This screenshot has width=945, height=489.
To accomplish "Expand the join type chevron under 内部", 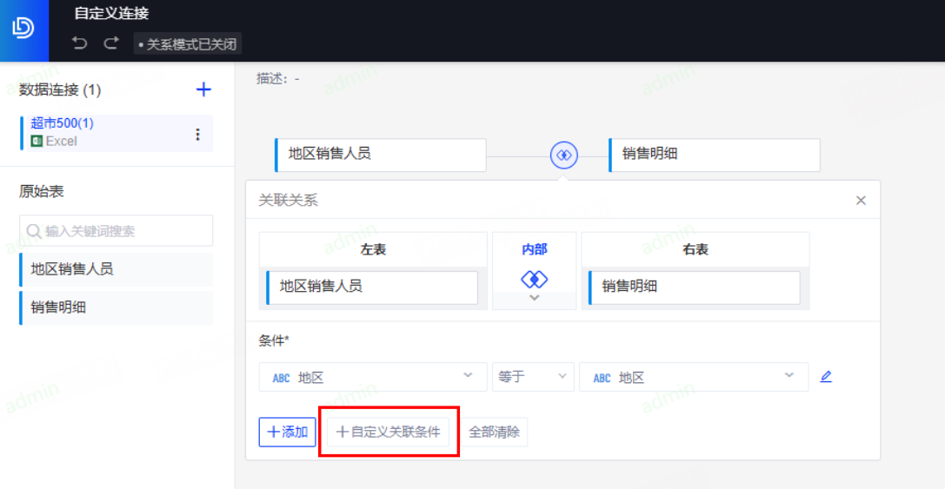I will click(534, 298).
